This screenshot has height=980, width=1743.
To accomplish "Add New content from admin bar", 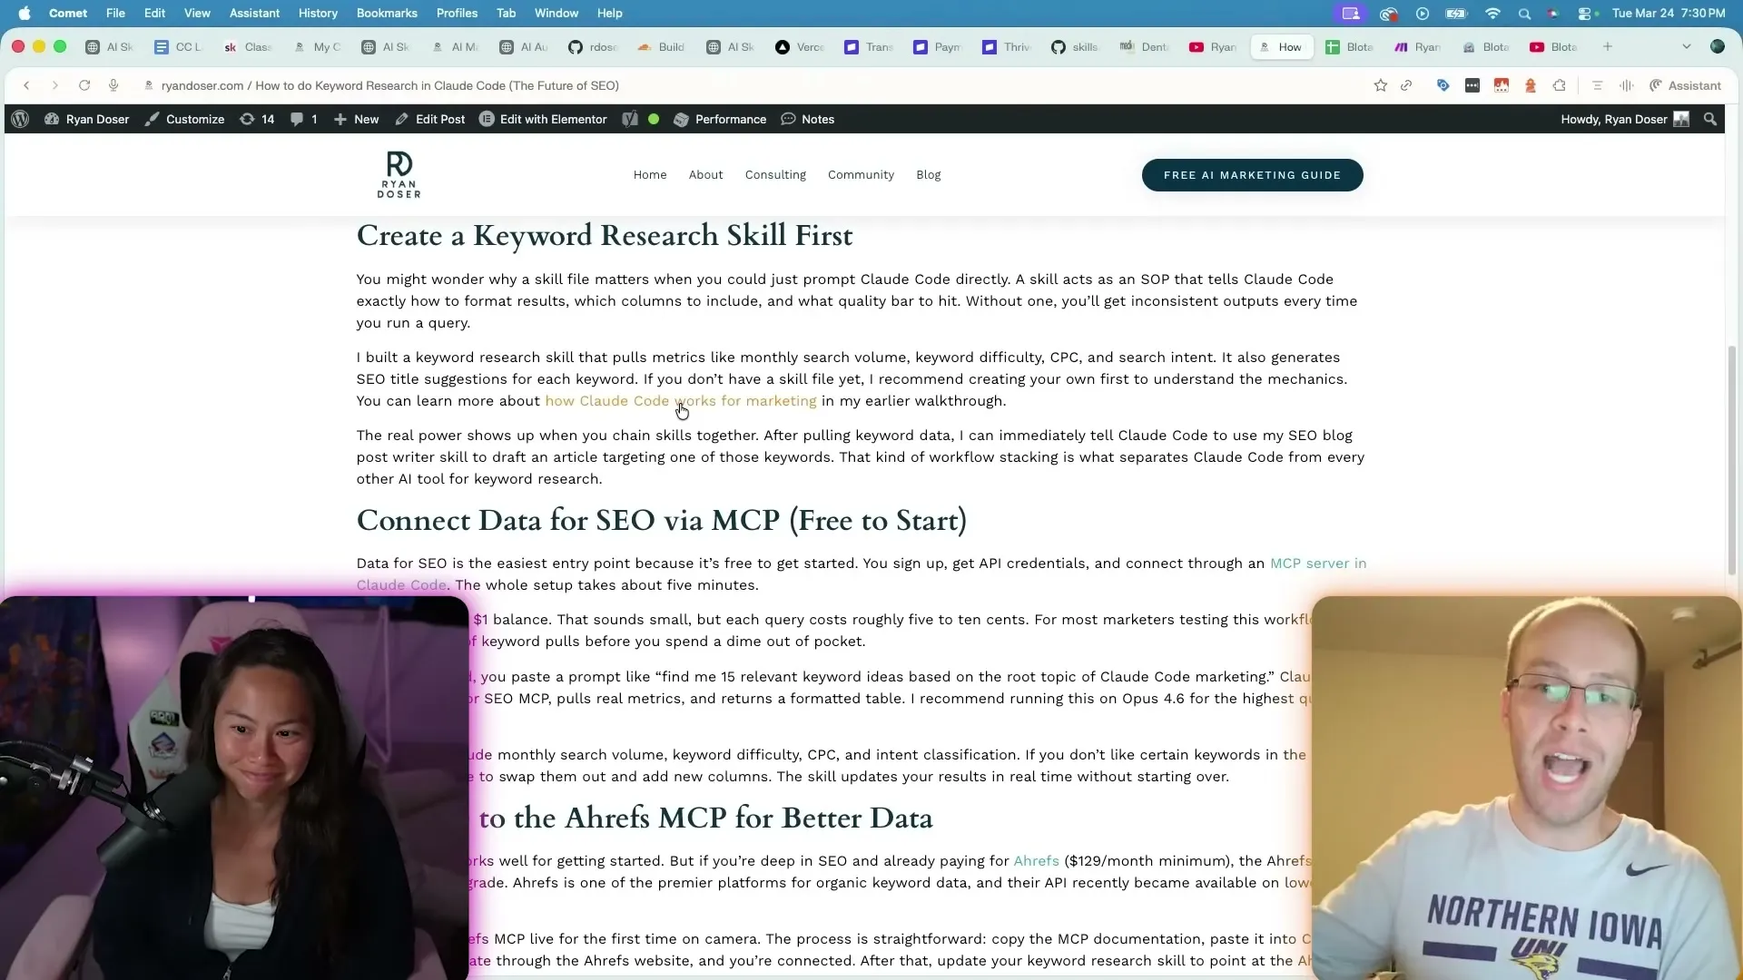I will tap(357, 119).
